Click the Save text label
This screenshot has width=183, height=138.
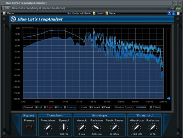tap(112, 13)
